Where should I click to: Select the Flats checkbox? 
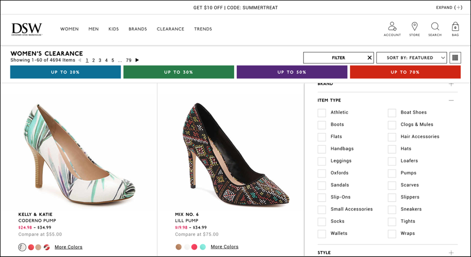tap(321, 137)
